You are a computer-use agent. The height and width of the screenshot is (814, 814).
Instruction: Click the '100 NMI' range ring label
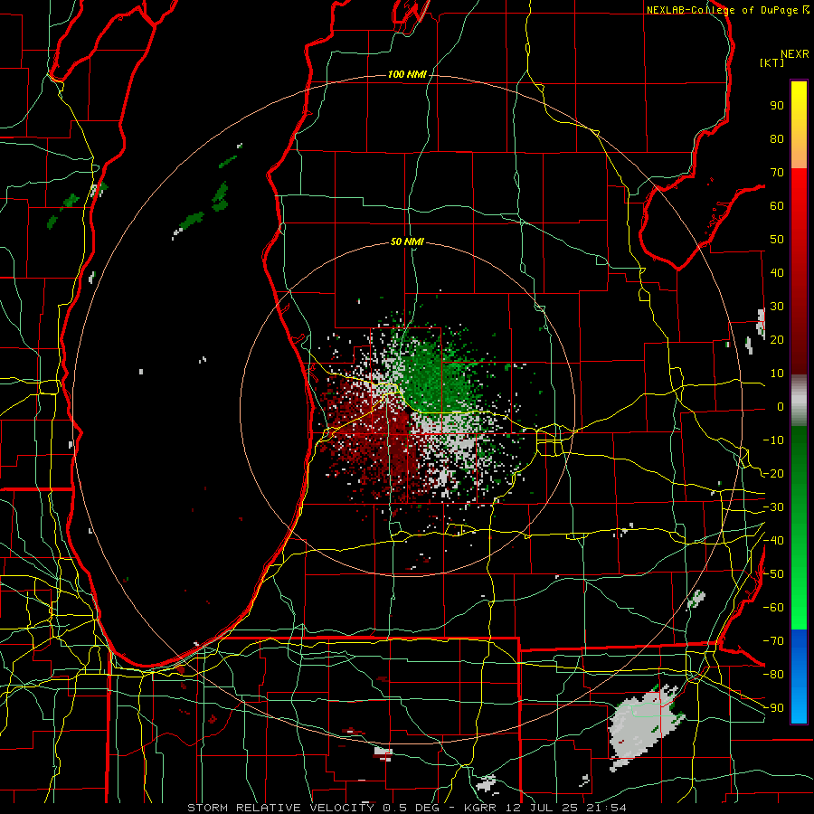click(x=407, y=75)
